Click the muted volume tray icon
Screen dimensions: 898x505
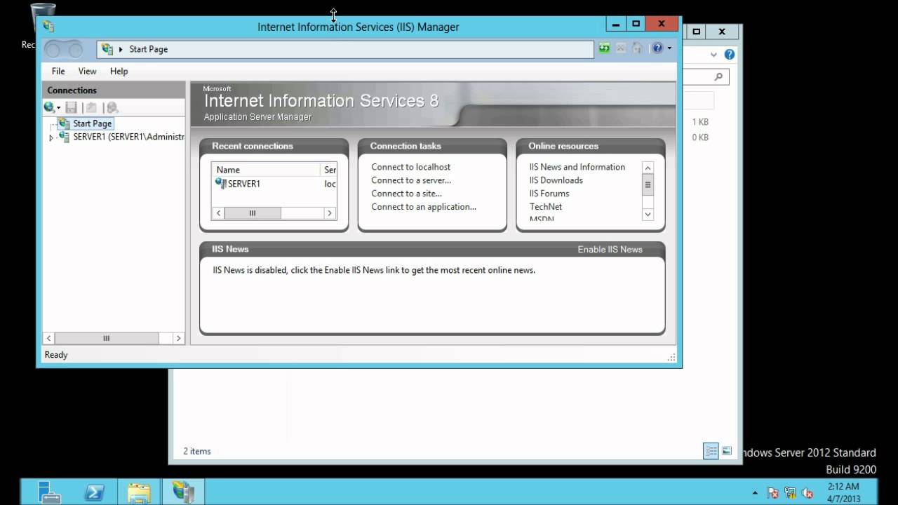click(807, 492)
